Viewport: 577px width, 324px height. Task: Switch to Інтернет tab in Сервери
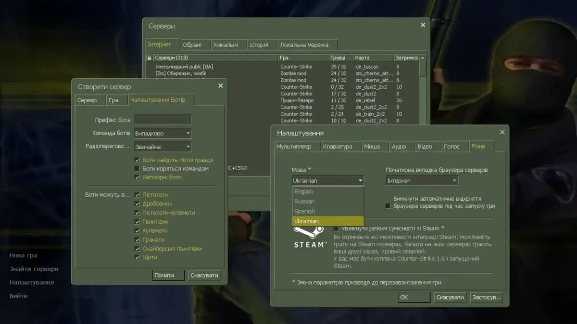tap(163, 44)
